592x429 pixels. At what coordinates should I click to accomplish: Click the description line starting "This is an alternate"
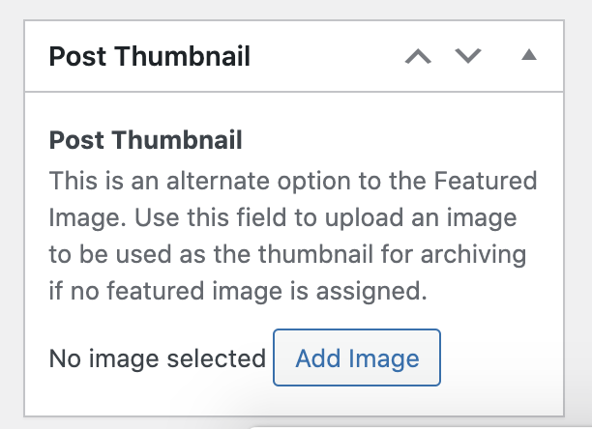pyautogui.click(x=292, y=181)
